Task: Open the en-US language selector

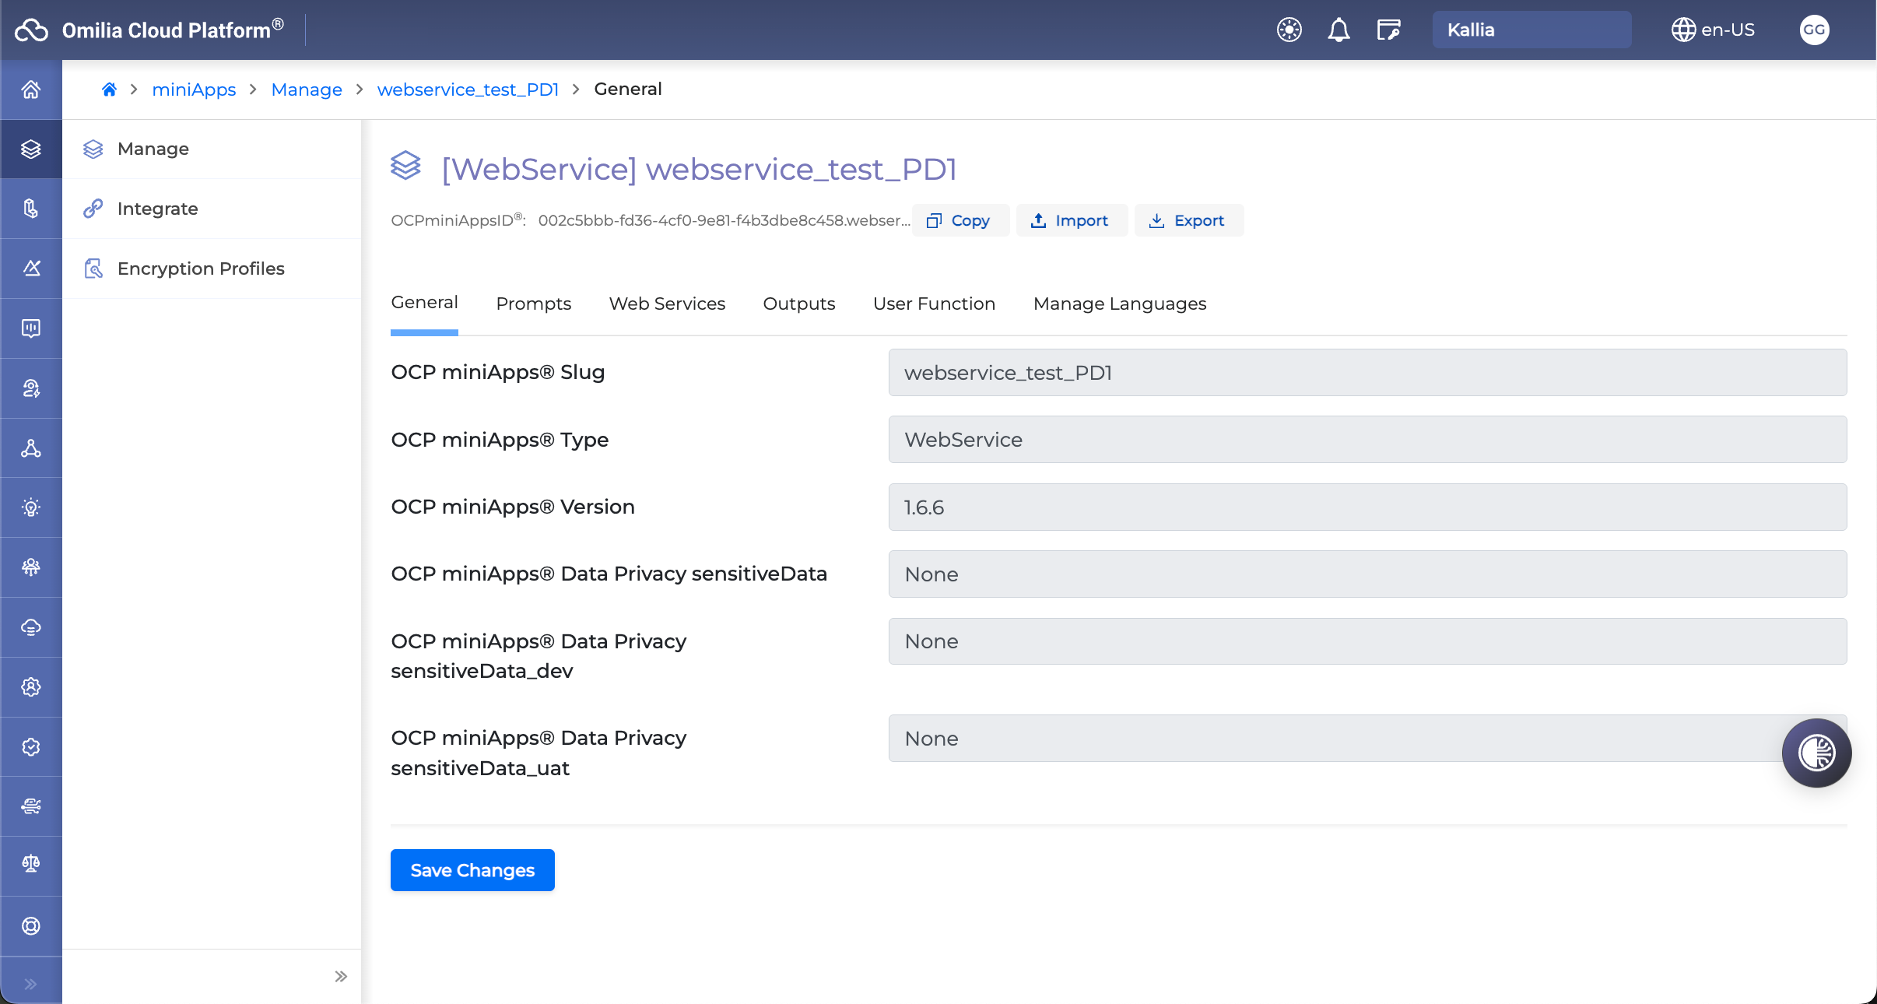Action: (x=1714, y=30)
